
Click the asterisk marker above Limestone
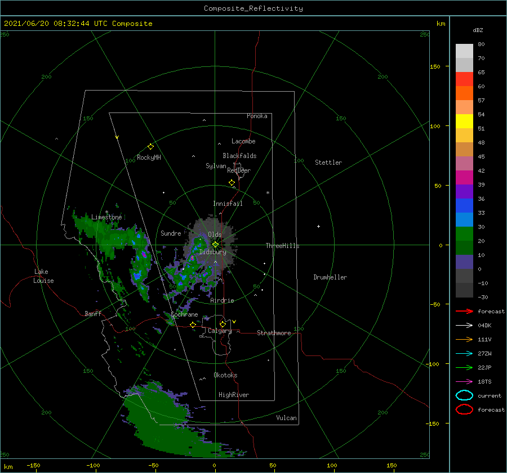click(x=106, y=212)
